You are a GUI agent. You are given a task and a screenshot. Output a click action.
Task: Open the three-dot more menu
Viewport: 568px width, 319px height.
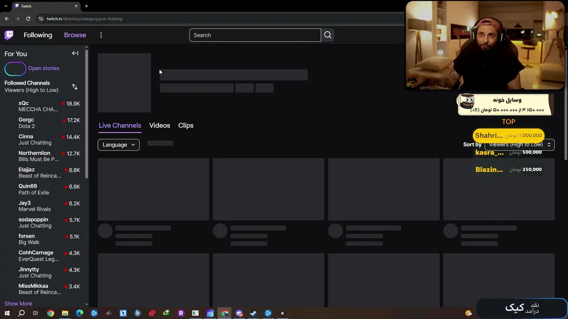(x=101, y=35)
